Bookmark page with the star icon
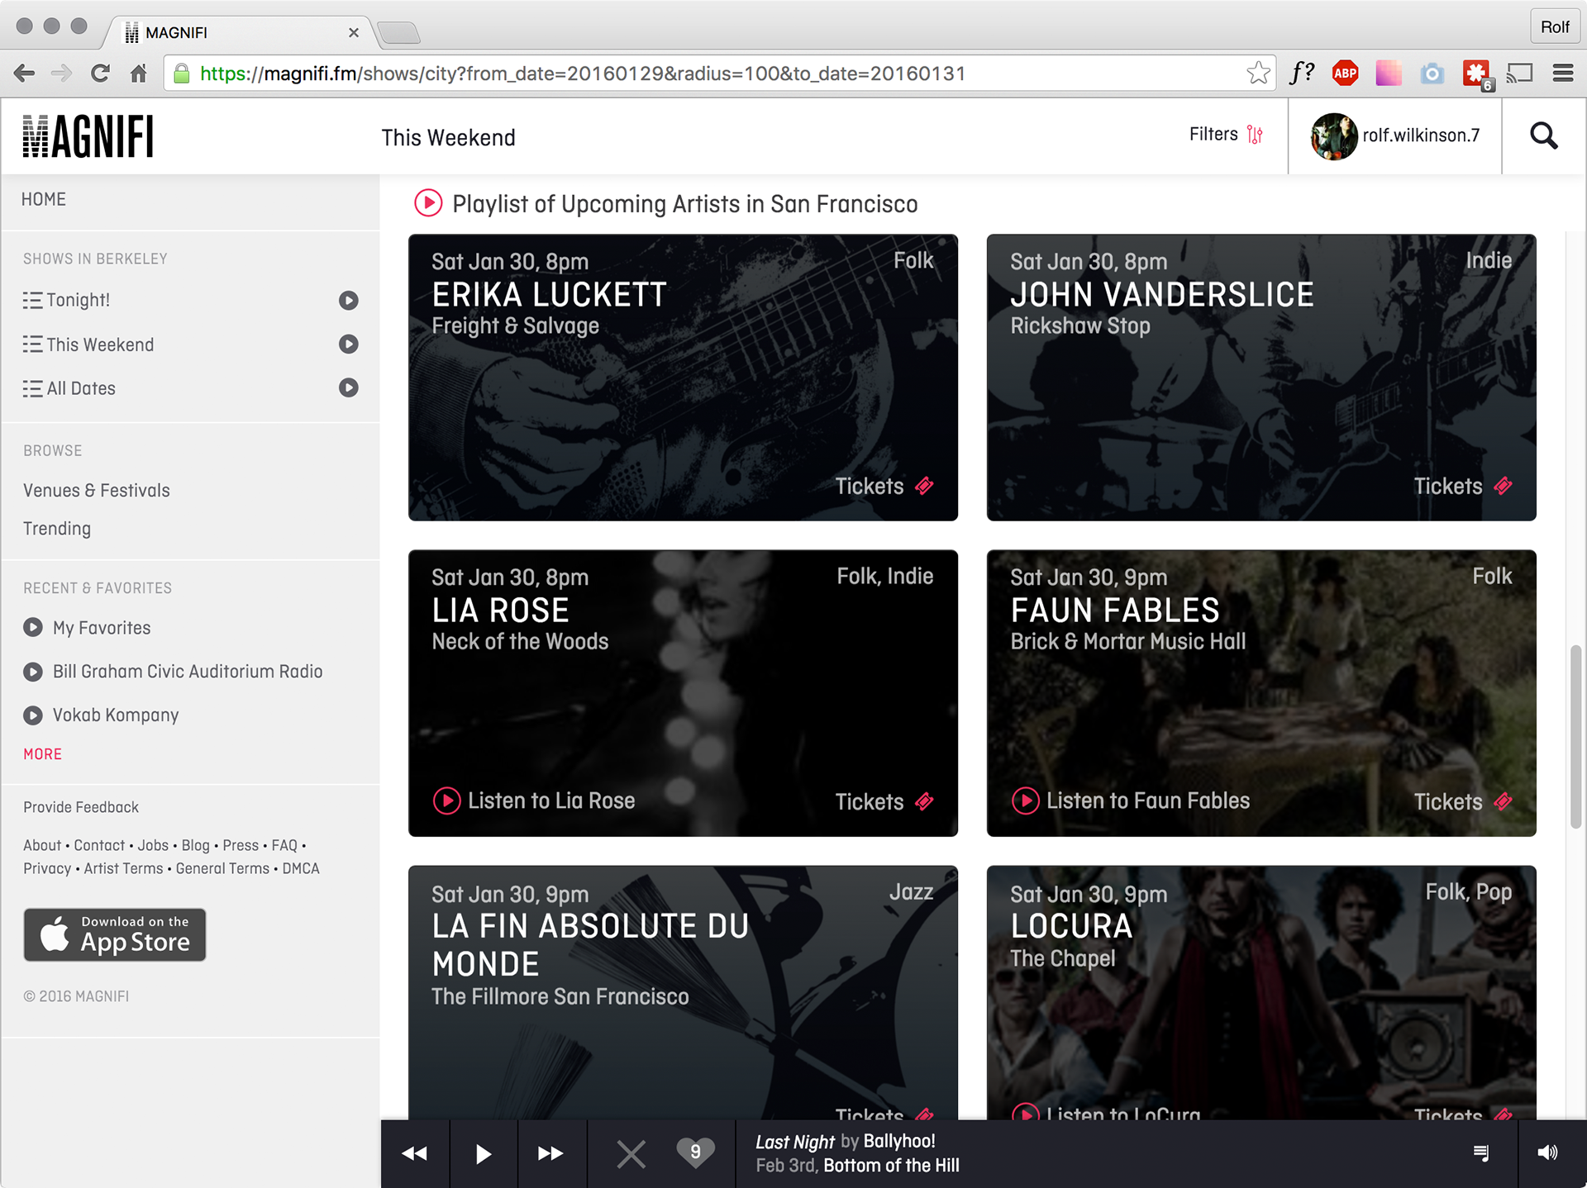1587x1188 pixels. [1258, 74]
